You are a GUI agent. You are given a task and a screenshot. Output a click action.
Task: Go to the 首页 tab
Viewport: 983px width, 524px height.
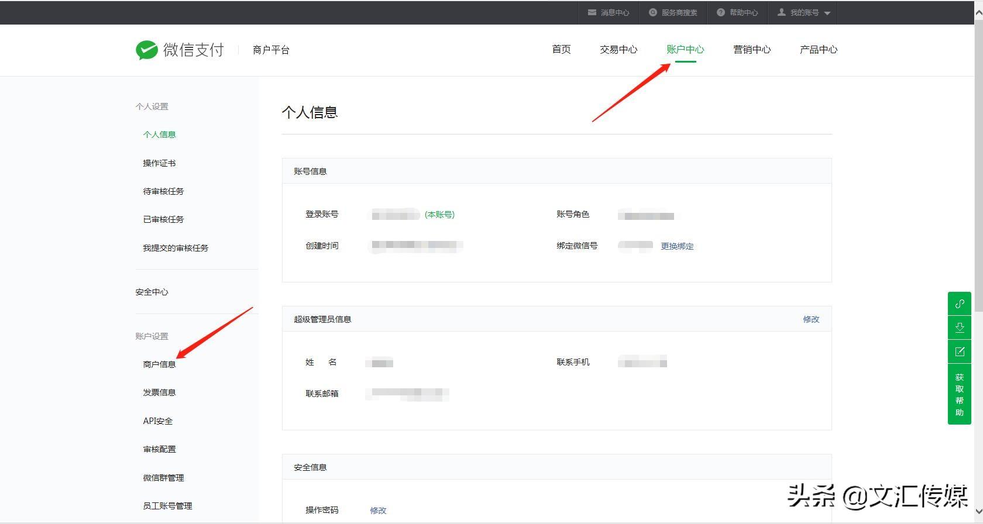point(561,50)
